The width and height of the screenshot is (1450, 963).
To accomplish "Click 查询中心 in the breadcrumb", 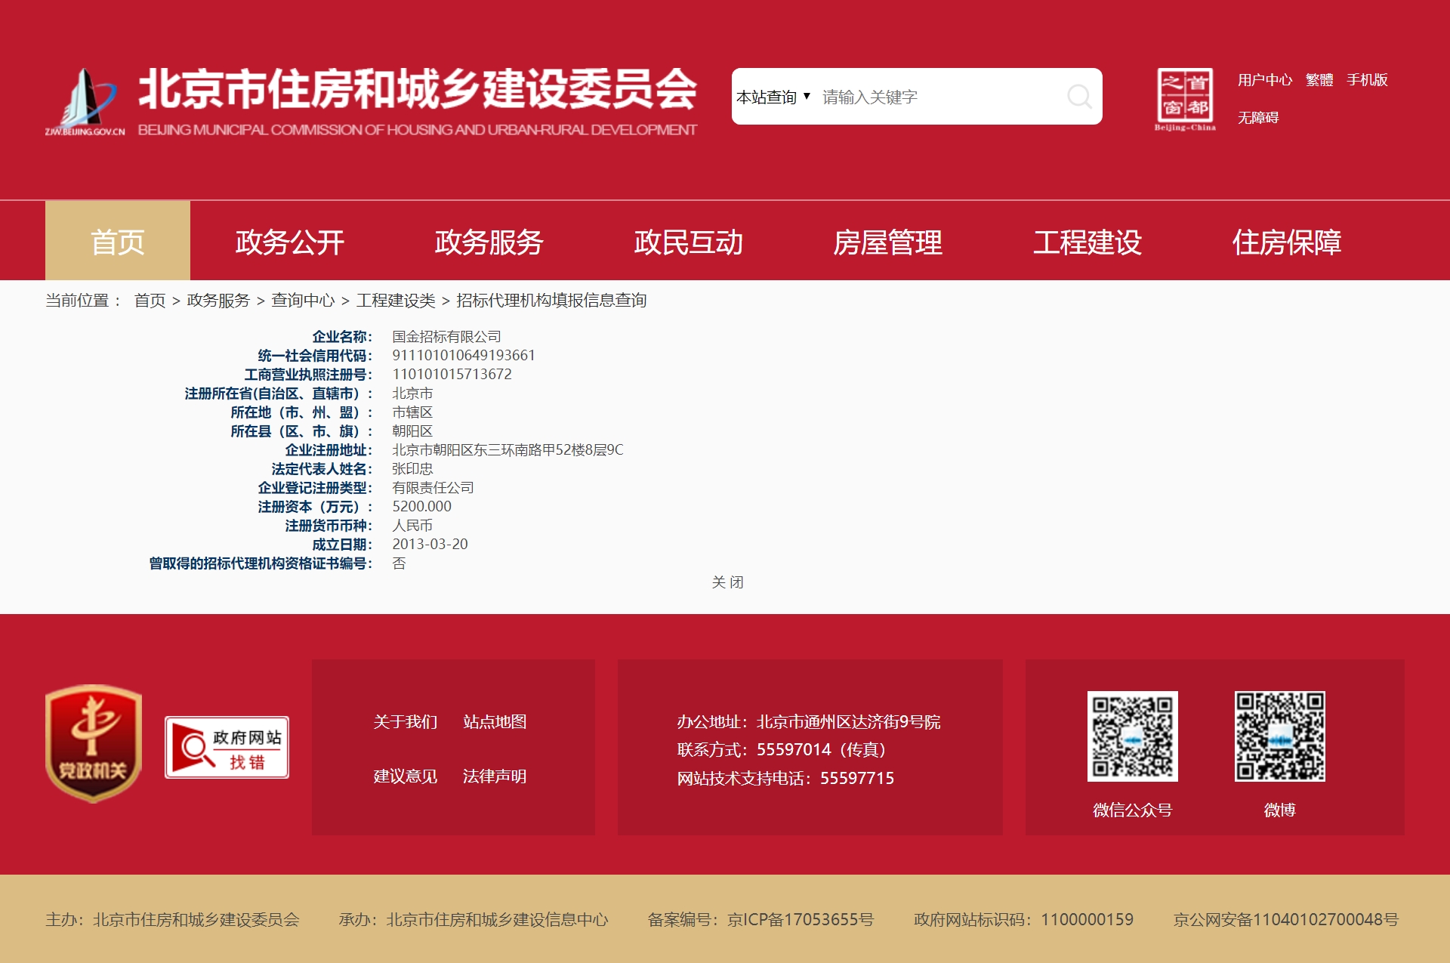I will (303, 301).
